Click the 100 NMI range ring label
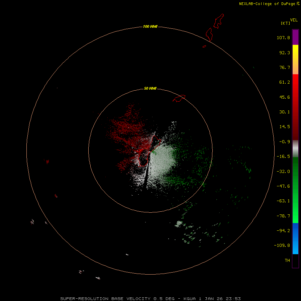The height and width of the screenshot is (301, 301). (150, 26)
